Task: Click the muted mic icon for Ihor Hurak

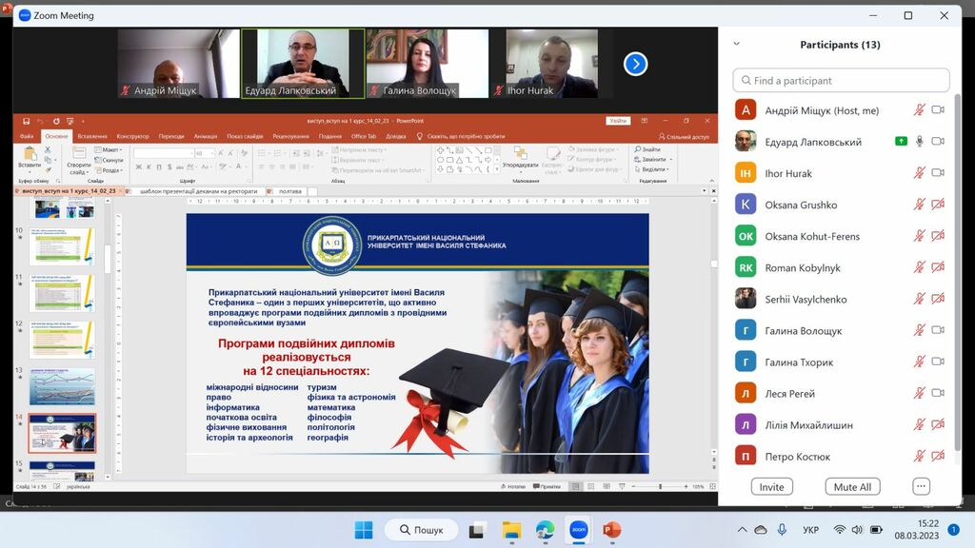Action: pyautogui.click(x=920, y=173)
